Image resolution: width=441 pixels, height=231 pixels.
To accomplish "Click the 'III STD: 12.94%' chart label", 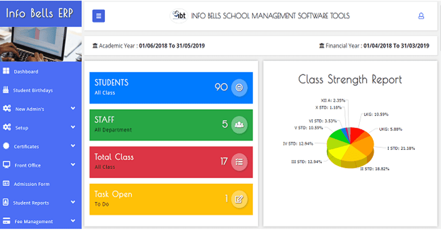I will pos(306,161).
